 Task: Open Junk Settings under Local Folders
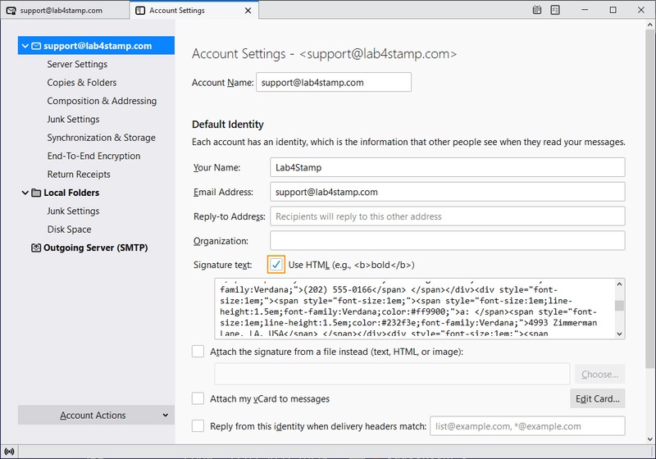coord(73,211)
